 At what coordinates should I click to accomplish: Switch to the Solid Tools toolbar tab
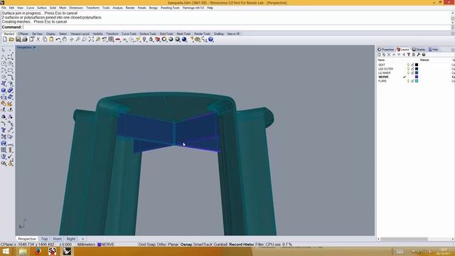[x=166, y=33]
